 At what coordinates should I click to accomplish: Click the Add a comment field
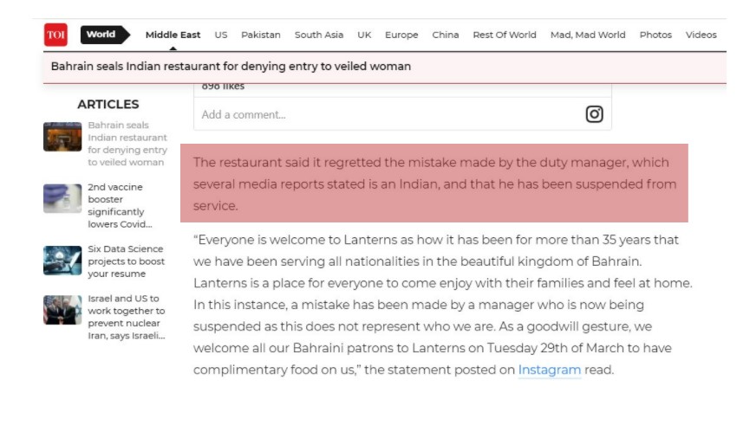point(381,114)
